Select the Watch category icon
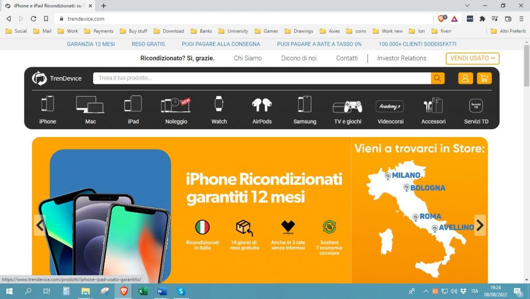Screen dimensions: 530x299 click(219, 104)
